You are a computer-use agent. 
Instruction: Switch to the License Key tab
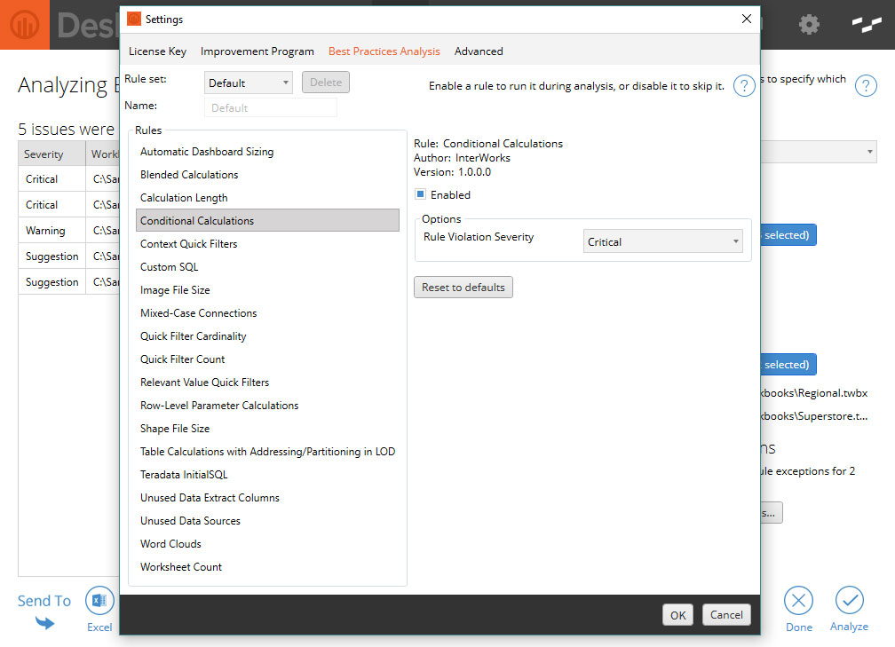[x=157, y=51]
